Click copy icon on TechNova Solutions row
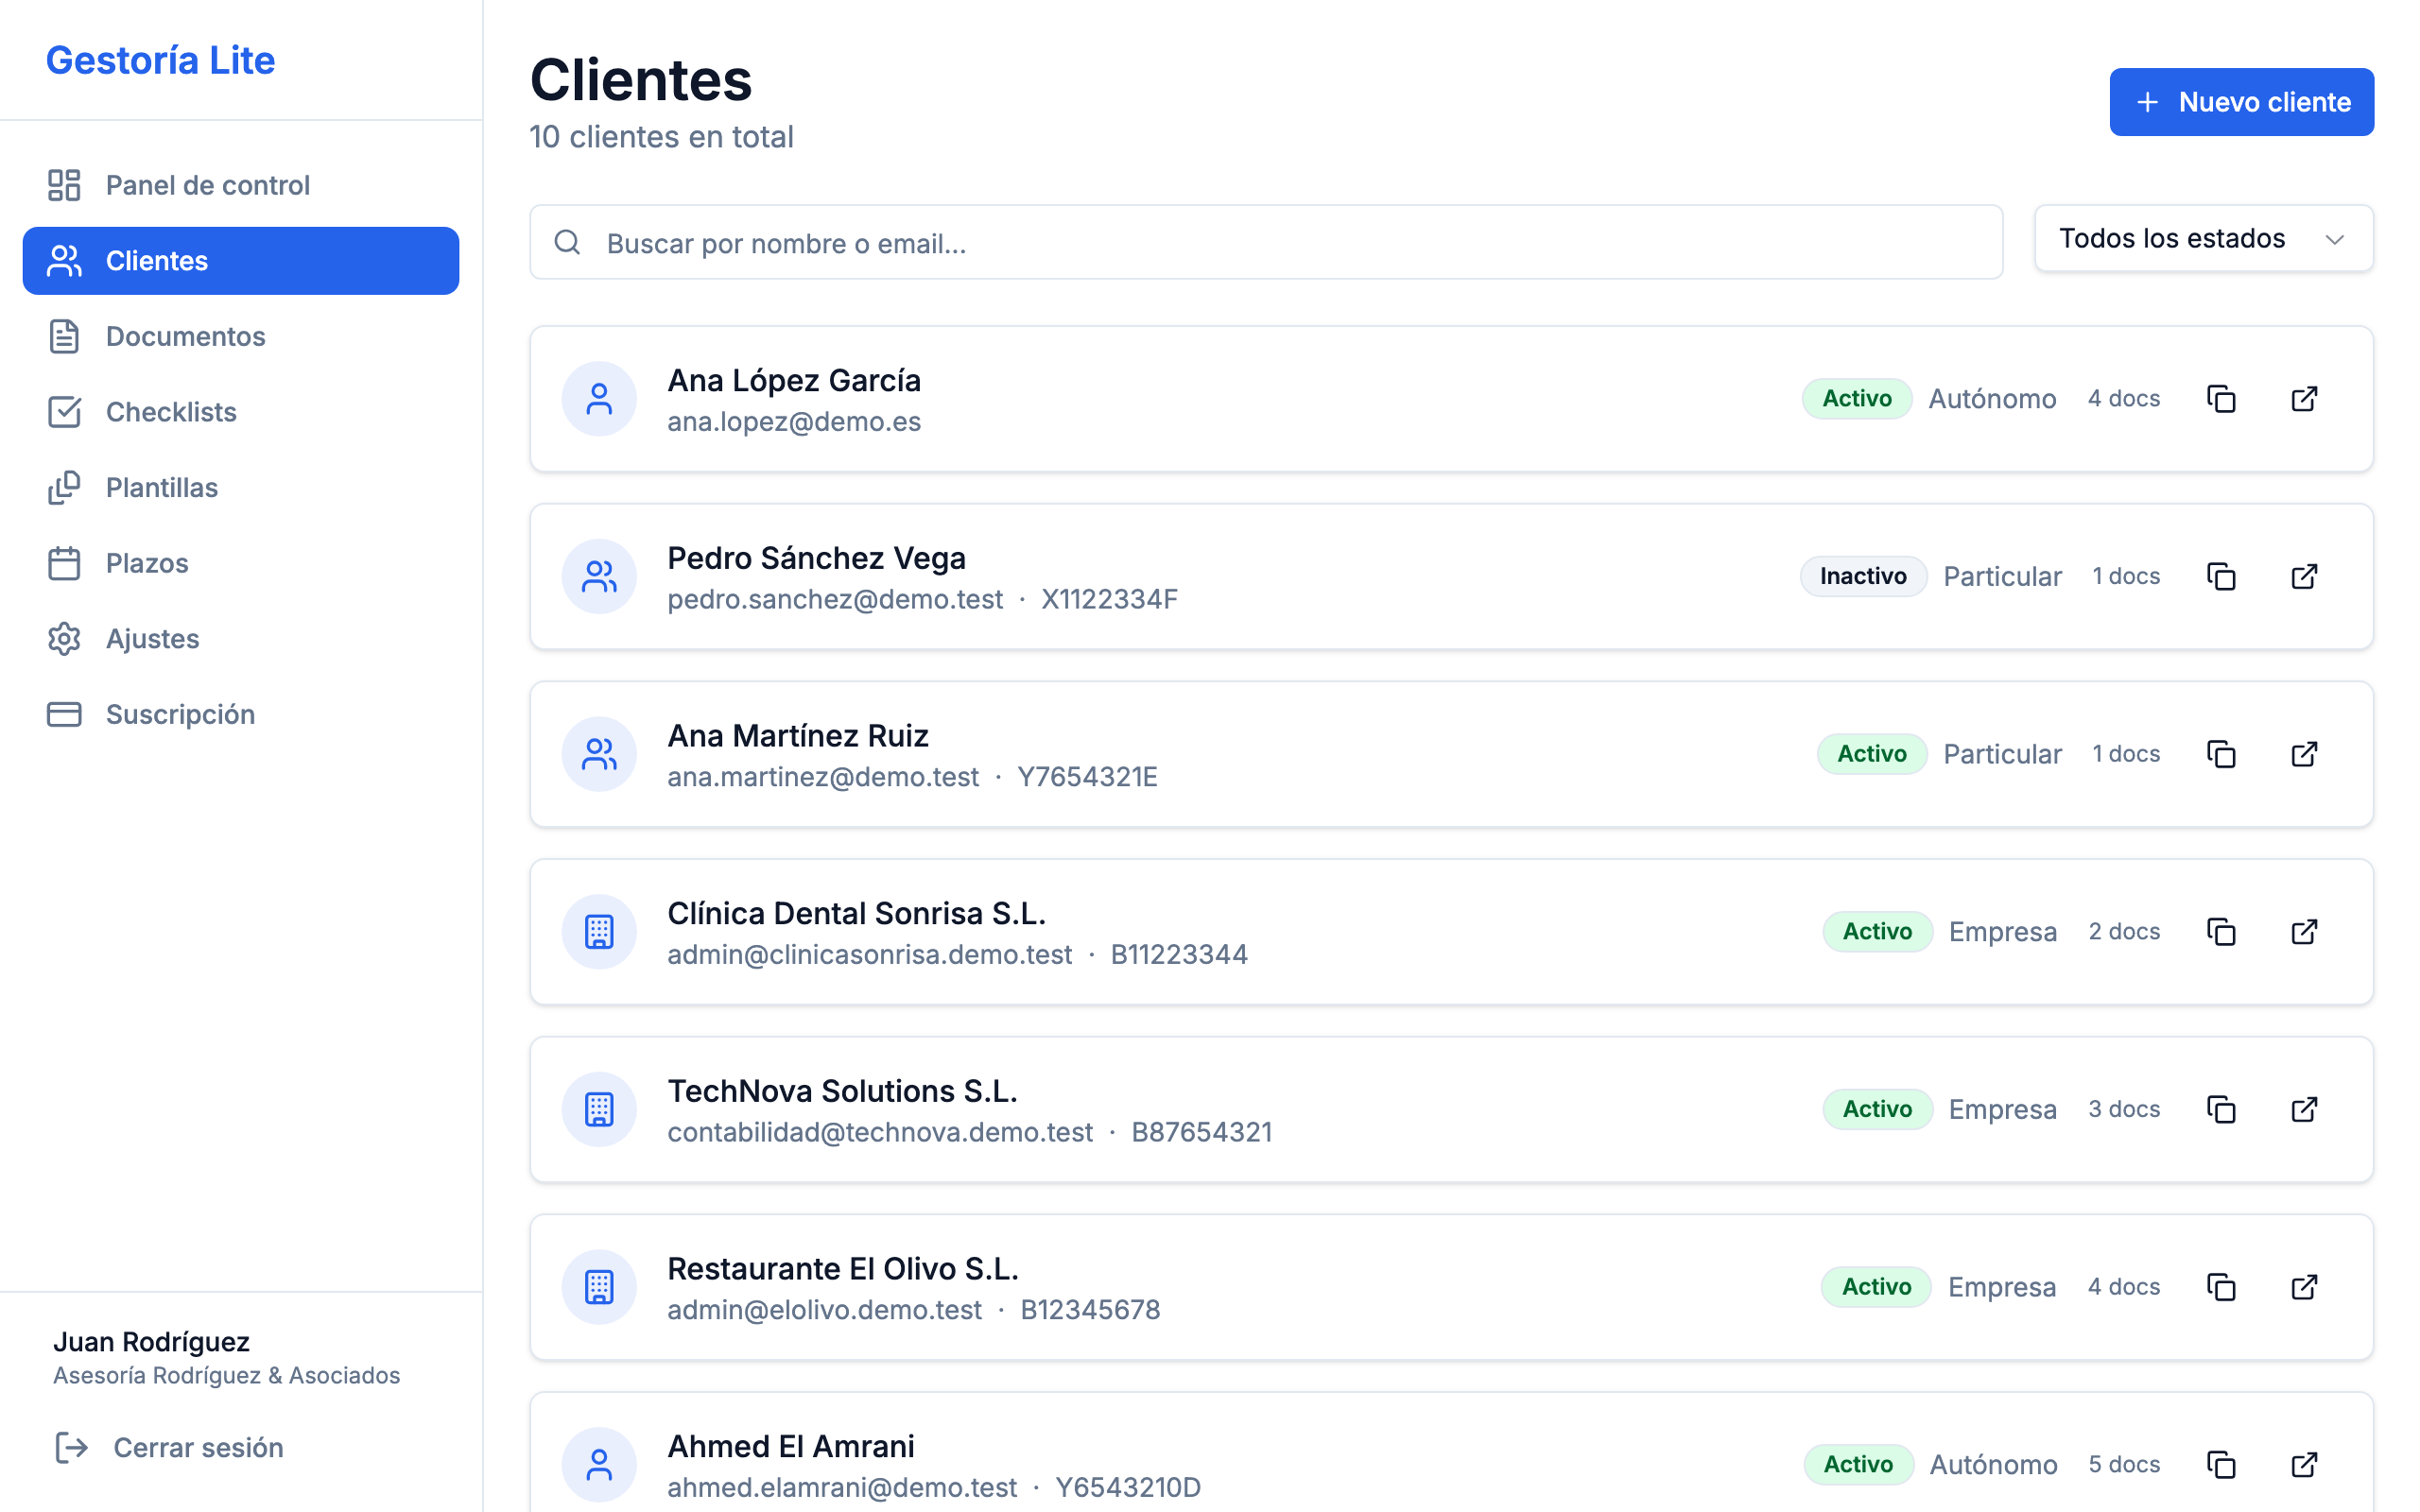 2221,1110
